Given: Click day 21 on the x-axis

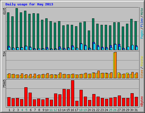Looking at the screenshot, I should 93,110.
